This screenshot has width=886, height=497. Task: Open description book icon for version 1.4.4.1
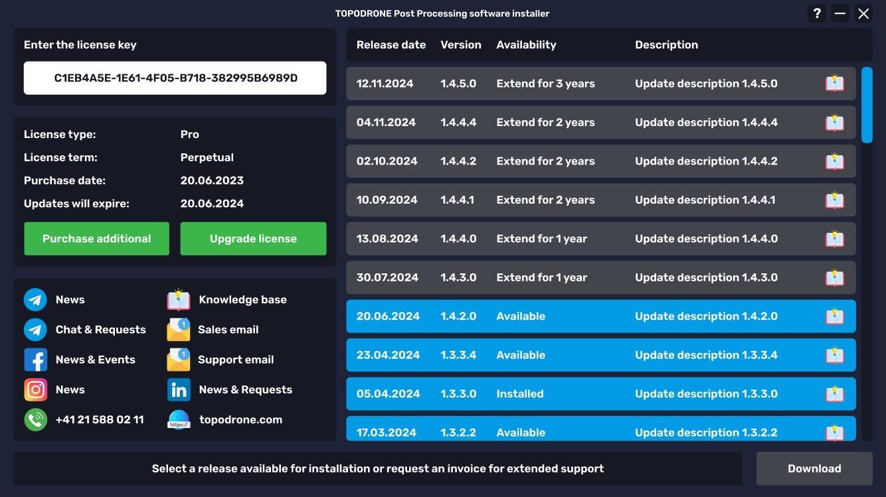pos(834,200)
